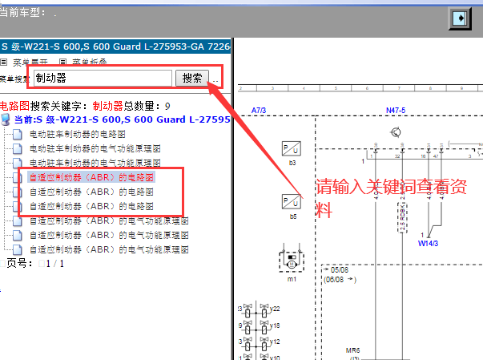The width and height of the screenshot is (483, 360).
Task: Click the 05/08 sheet reference text
Action: pos(340,270)
